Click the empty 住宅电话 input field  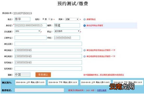48,68
